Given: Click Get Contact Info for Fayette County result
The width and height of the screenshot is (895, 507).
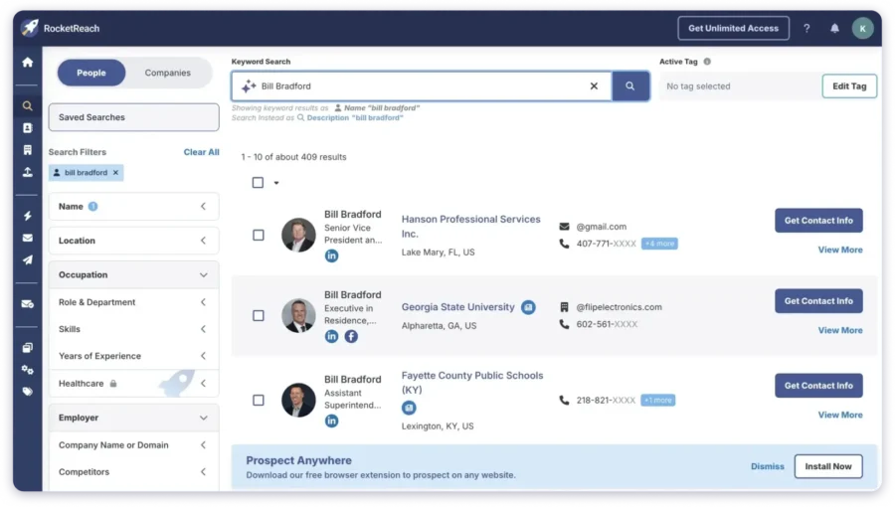Looking at the screenshot, I should pos(818,386).
